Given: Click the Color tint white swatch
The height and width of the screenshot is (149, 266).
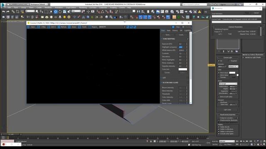Looking at the screenshot, I should (x=183, y=69).
